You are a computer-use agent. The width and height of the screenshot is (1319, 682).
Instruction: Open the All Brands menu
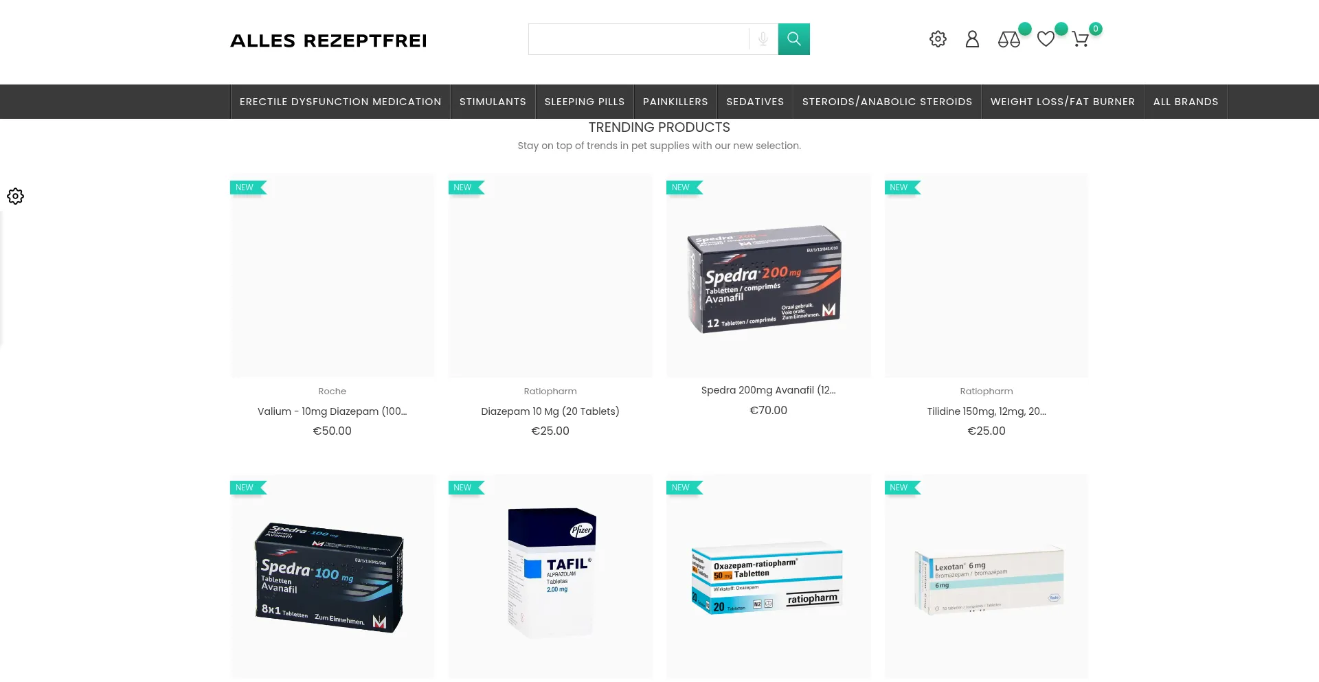tap(1186, 102)
